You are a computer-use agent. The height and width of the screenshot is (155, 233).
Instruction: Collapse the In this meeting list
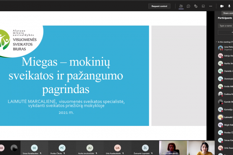[x=217, y=42]
